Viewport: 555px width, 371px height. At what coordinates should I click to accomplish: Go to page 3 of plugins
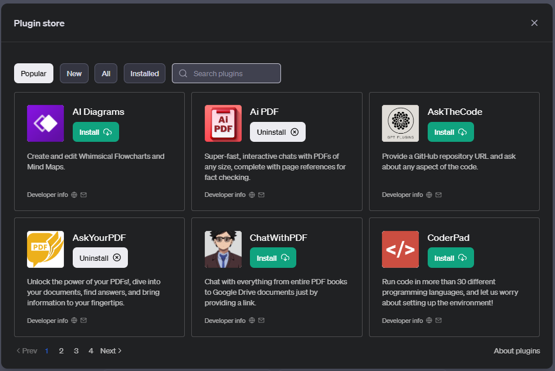76,351
